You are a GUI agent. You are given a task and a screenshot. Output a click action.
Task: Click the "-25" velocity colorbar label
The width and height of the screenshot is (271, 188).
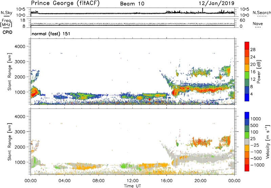pyautogui.click(x=255, y=145)
